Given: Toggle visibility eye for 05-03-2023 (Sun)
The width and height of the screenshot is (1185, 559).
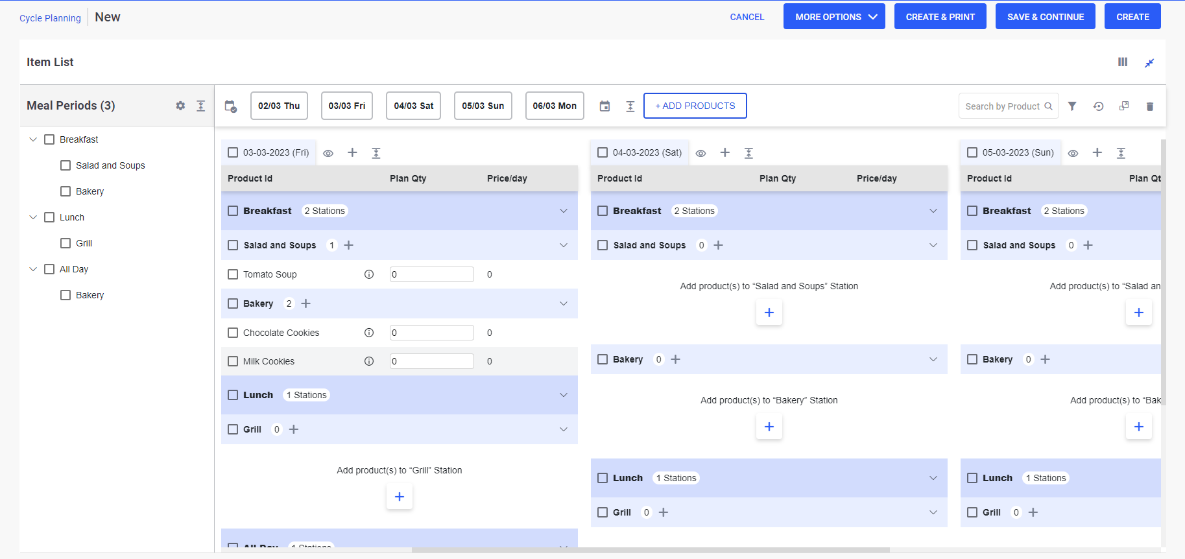Looking at the screenshot, I should click(1073, 154).
